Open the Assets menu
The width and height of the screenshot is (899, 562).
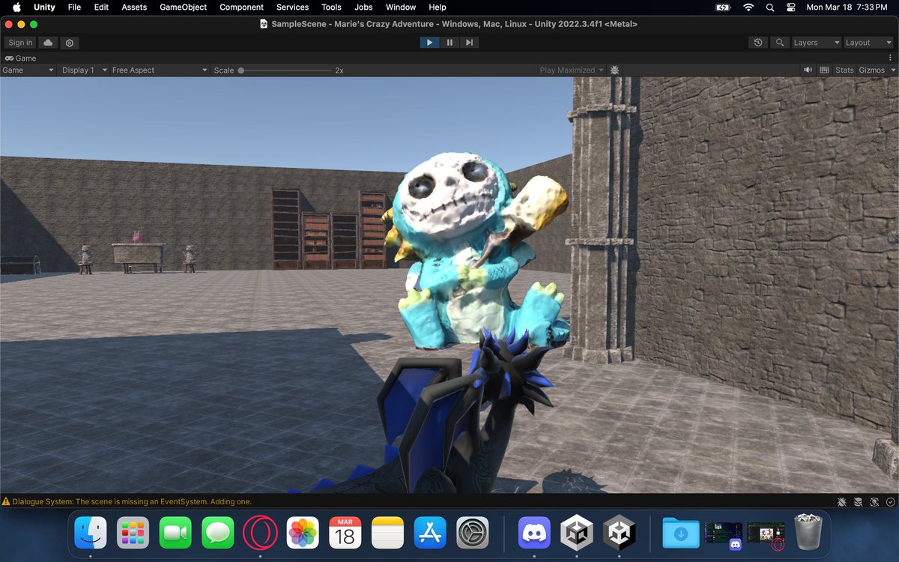pos(134,7)
